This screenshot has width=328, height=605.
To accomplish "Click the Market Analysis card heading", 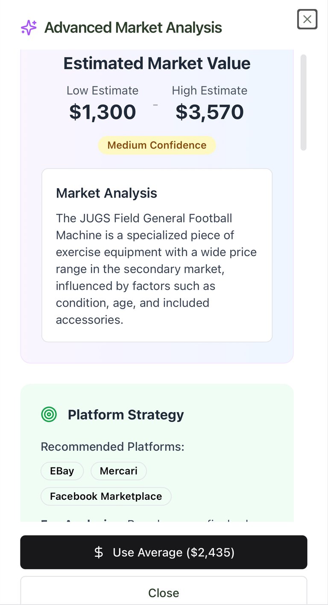I will click(106, 193).
